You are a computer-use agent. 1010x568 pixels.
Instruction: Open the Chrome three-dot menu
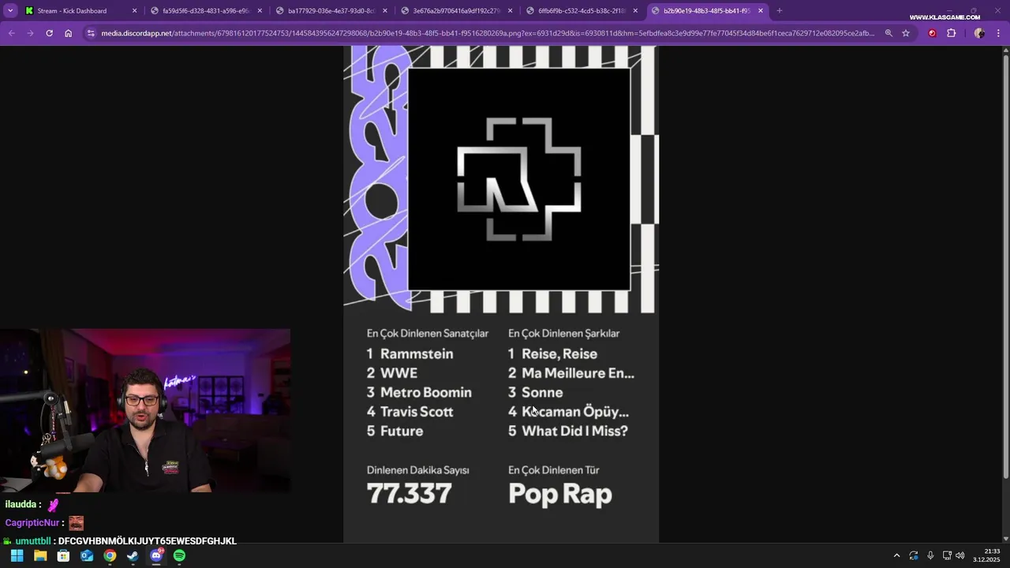coord(998,33)
